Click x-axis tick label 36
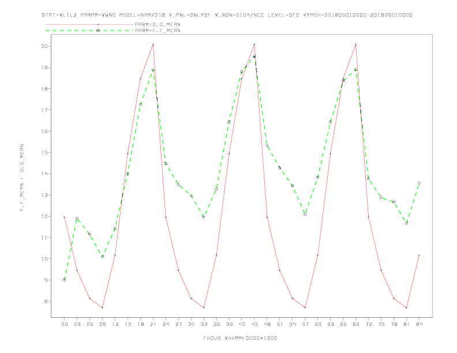 [216, 324]
